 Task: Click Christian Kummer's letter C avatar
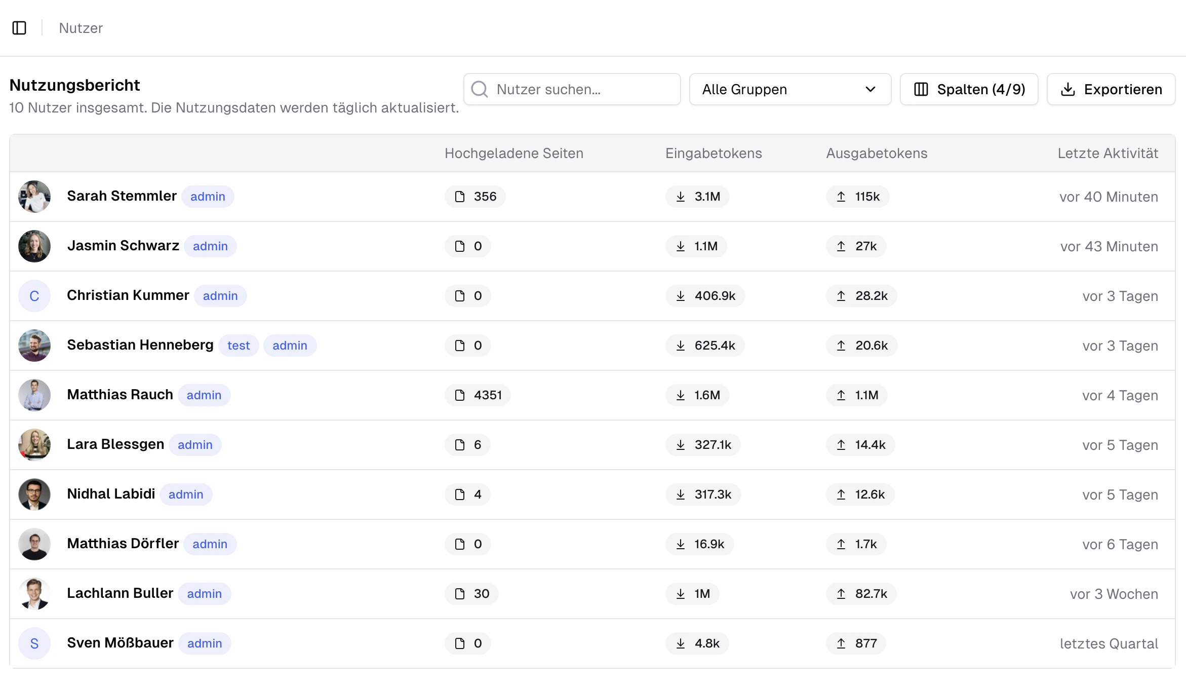[34, 296]
